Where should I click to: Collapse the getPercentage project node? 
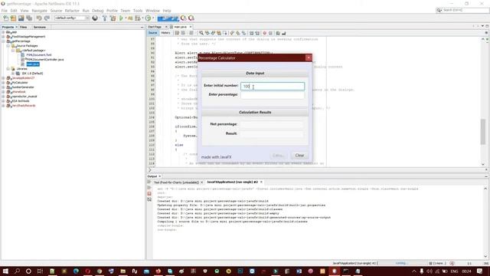(3, 41)
